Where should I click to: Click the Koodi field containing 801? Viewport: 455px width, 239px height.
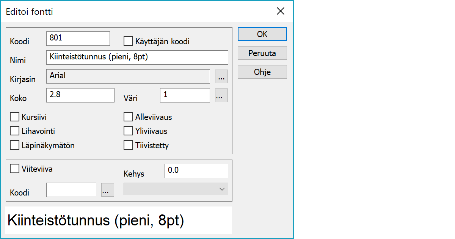coord(78,39)
